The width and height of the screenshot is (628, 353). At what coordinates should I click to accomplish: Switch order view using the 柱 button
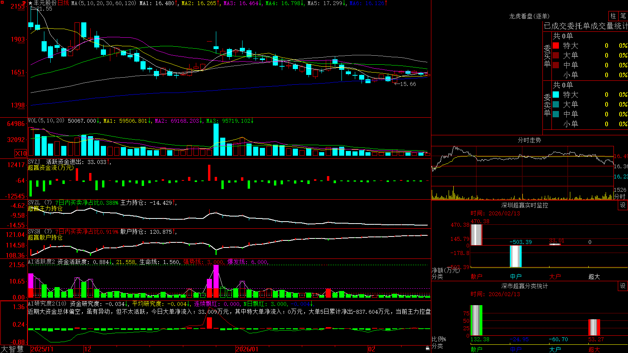tap(613, 16)
